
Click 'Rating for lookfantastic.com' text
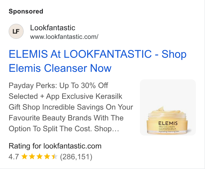[55, 146]
